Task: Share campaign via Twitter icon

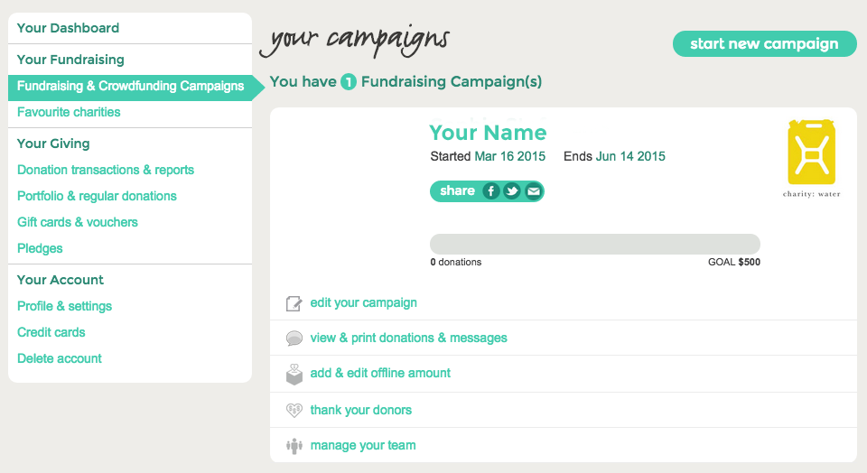Action: pos(512,191)
